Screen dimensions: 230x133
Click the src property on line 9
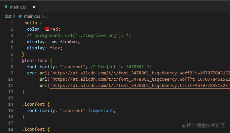pos(31,73)
